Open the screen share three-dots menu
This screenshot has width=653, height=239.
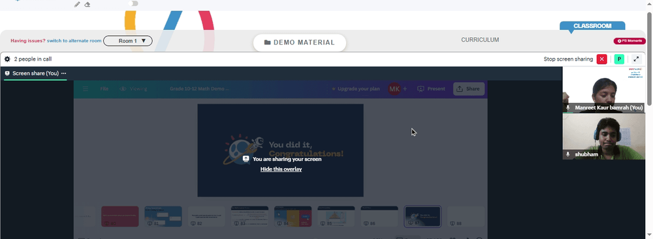pyautogui.click(x=64, y=73)
